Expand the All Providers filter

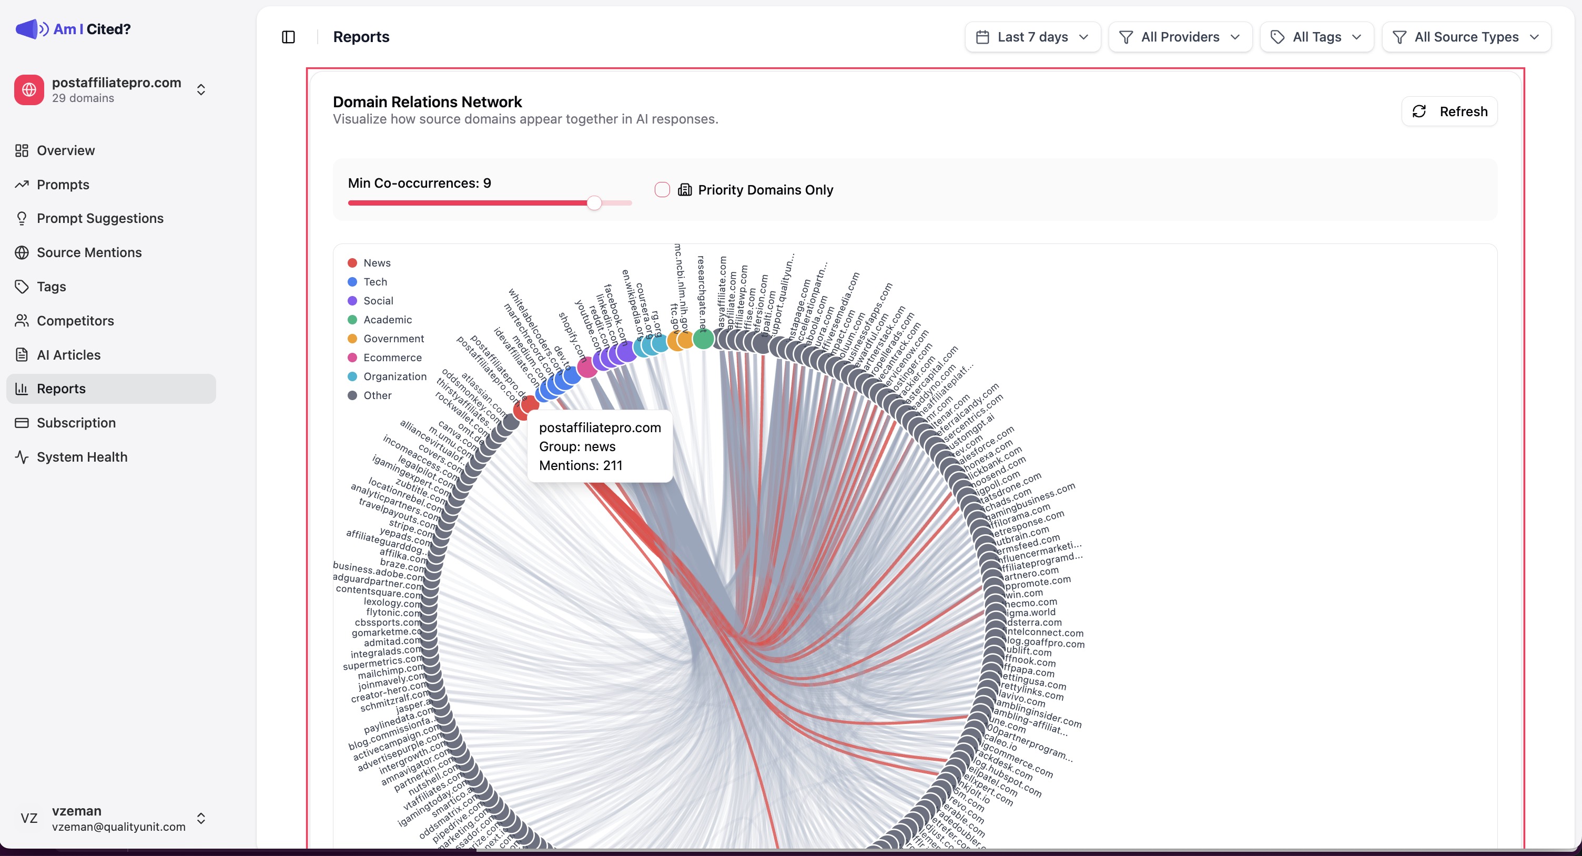(1180, 37)
